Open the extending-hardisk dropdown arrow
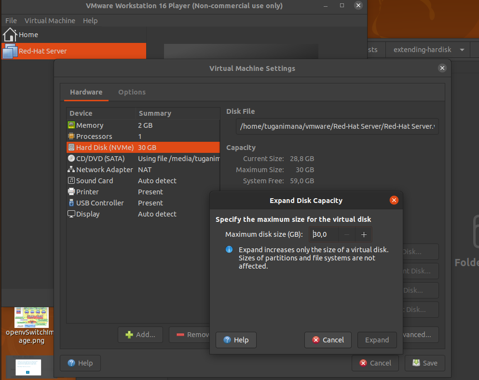The height and width of the screenshot is (380, 479). (x=462, y=50)
